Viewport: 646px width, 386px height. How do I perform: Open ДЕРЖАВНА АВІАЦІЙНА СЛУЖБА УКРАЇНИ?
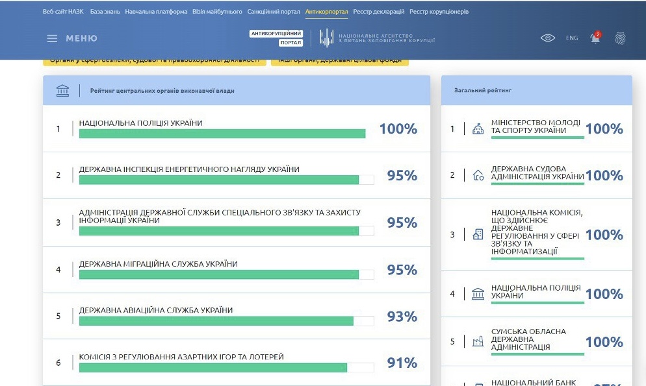[x=156, y=310]
